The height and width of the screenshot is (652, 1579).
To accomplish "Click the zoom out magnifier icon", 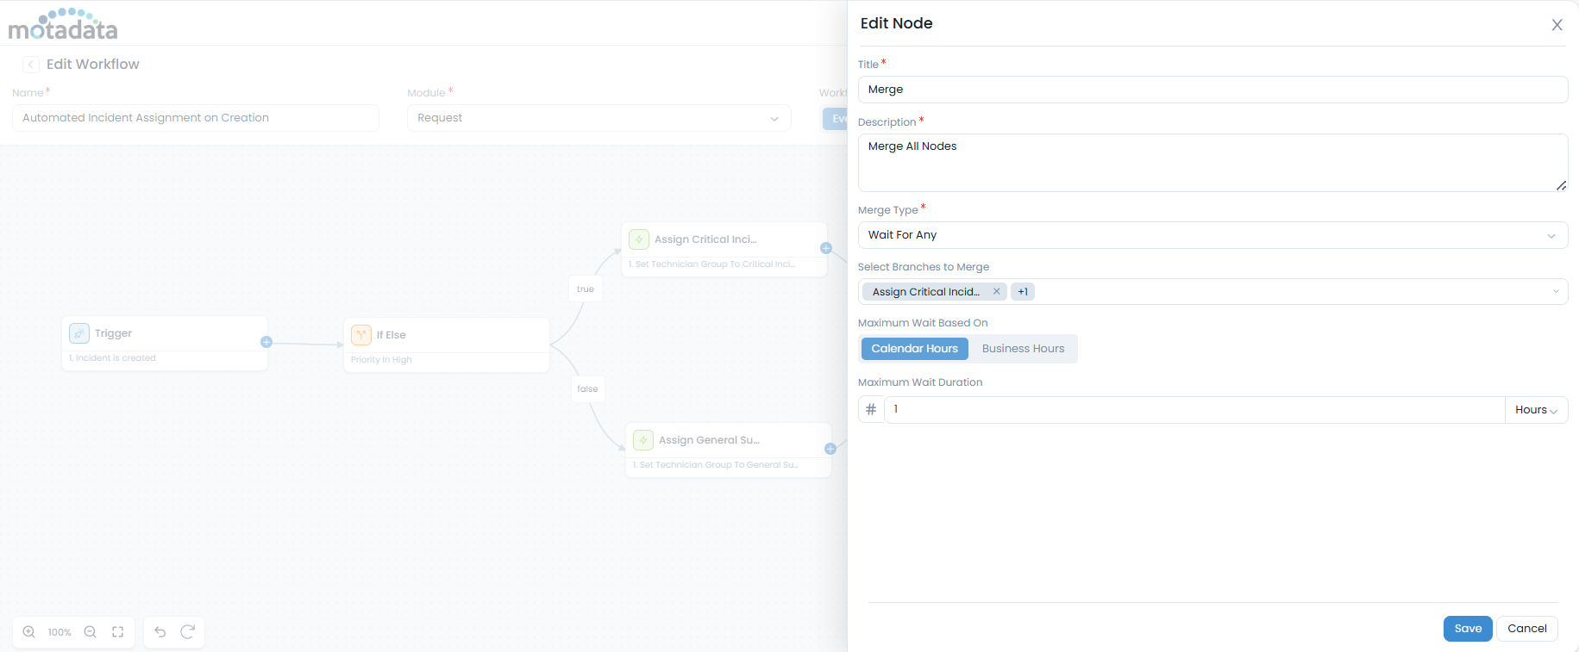I will coord(90,632).
